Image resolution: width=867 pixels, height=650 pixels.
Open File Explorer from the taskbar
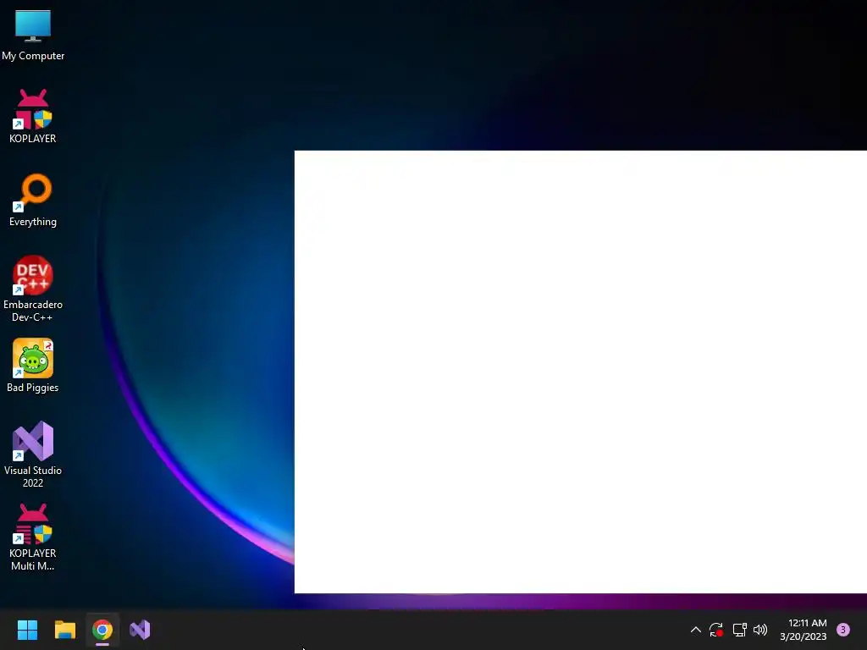64,630
